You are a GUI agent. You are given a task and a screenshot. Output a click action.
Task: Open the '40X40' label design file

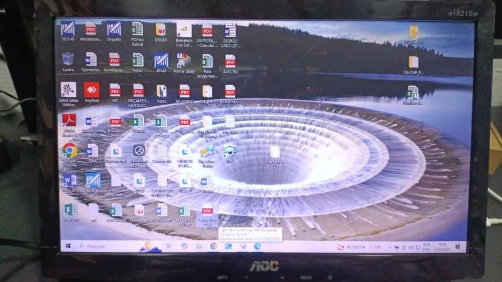161,63
